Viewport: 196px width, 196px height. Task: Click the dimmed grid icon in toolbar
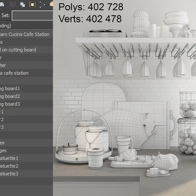click(12, 4)
